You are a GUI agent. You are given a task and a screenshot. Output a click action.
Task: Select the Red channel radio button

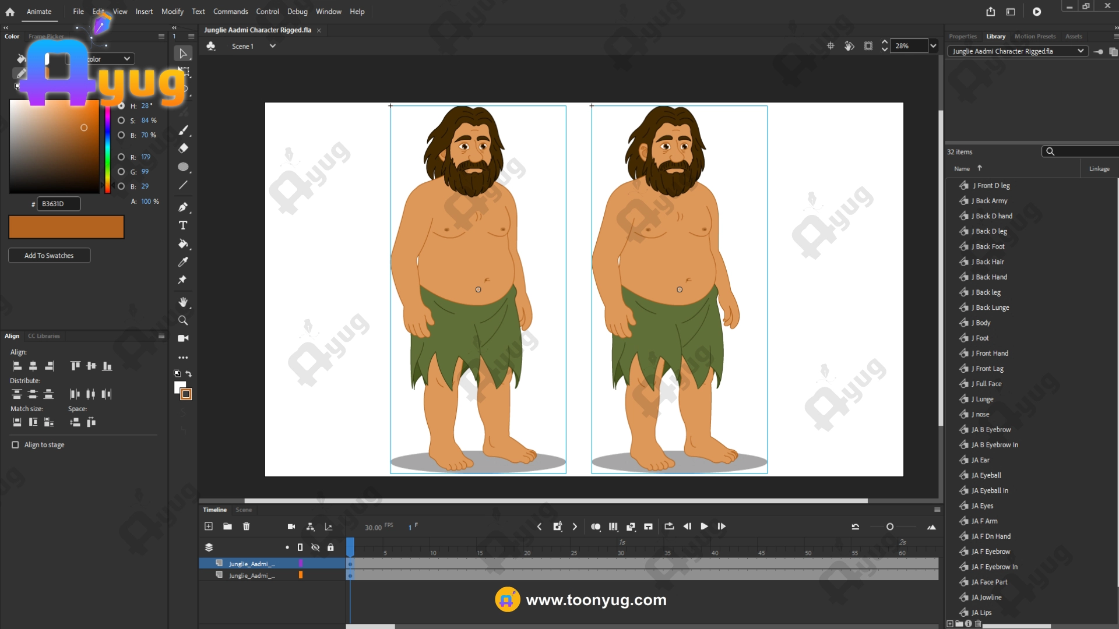pos(121,157)
